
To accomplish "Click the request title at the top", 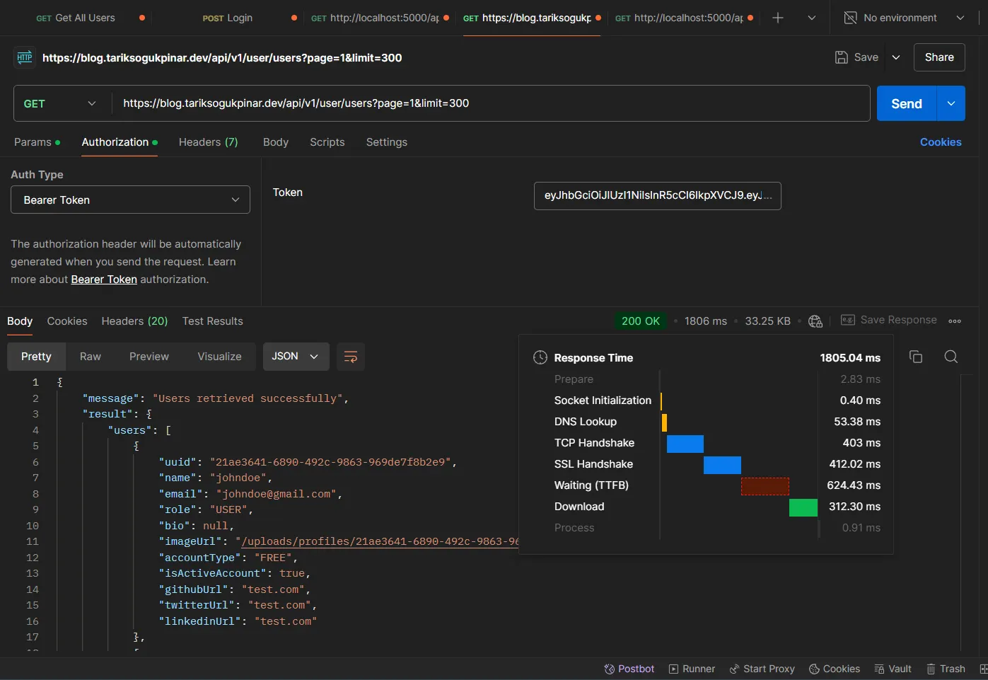I will point(222,58).
